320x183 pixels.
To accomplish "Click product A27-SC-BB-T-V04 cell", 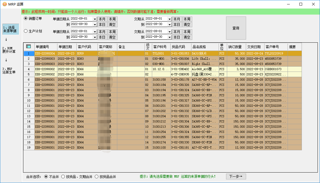I will (205, 80).
